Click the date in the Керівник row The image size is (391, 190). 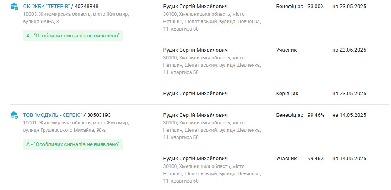349,94
